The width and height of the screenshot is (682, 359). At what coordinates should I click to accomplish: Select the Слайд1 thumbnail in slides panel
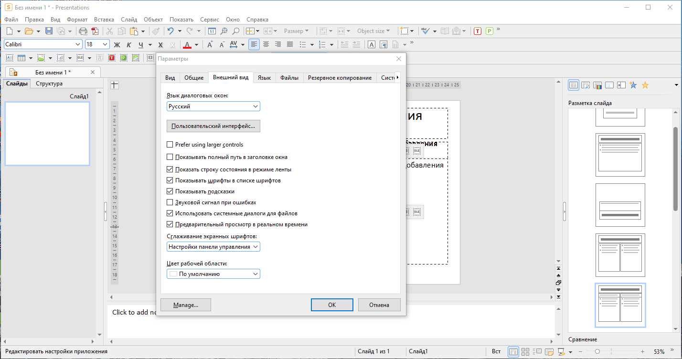point(47,134)
